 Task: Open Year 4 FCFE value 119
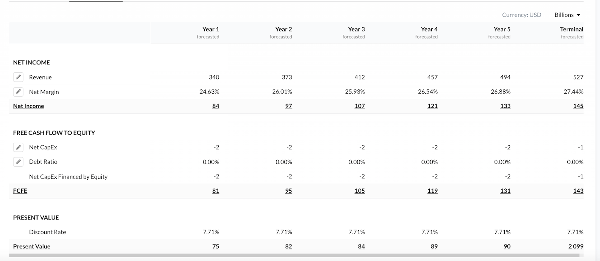click(432, 191)
